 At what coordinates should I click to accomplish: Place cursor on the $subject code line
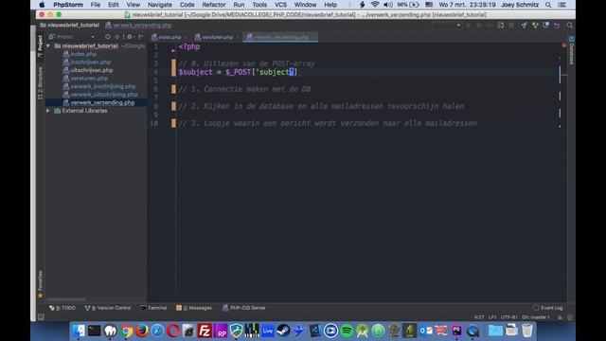pyautogui.click(x=238, y=72)
